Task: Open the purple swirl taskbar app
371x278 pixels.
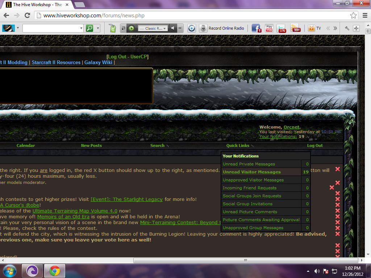Action: 32,271
